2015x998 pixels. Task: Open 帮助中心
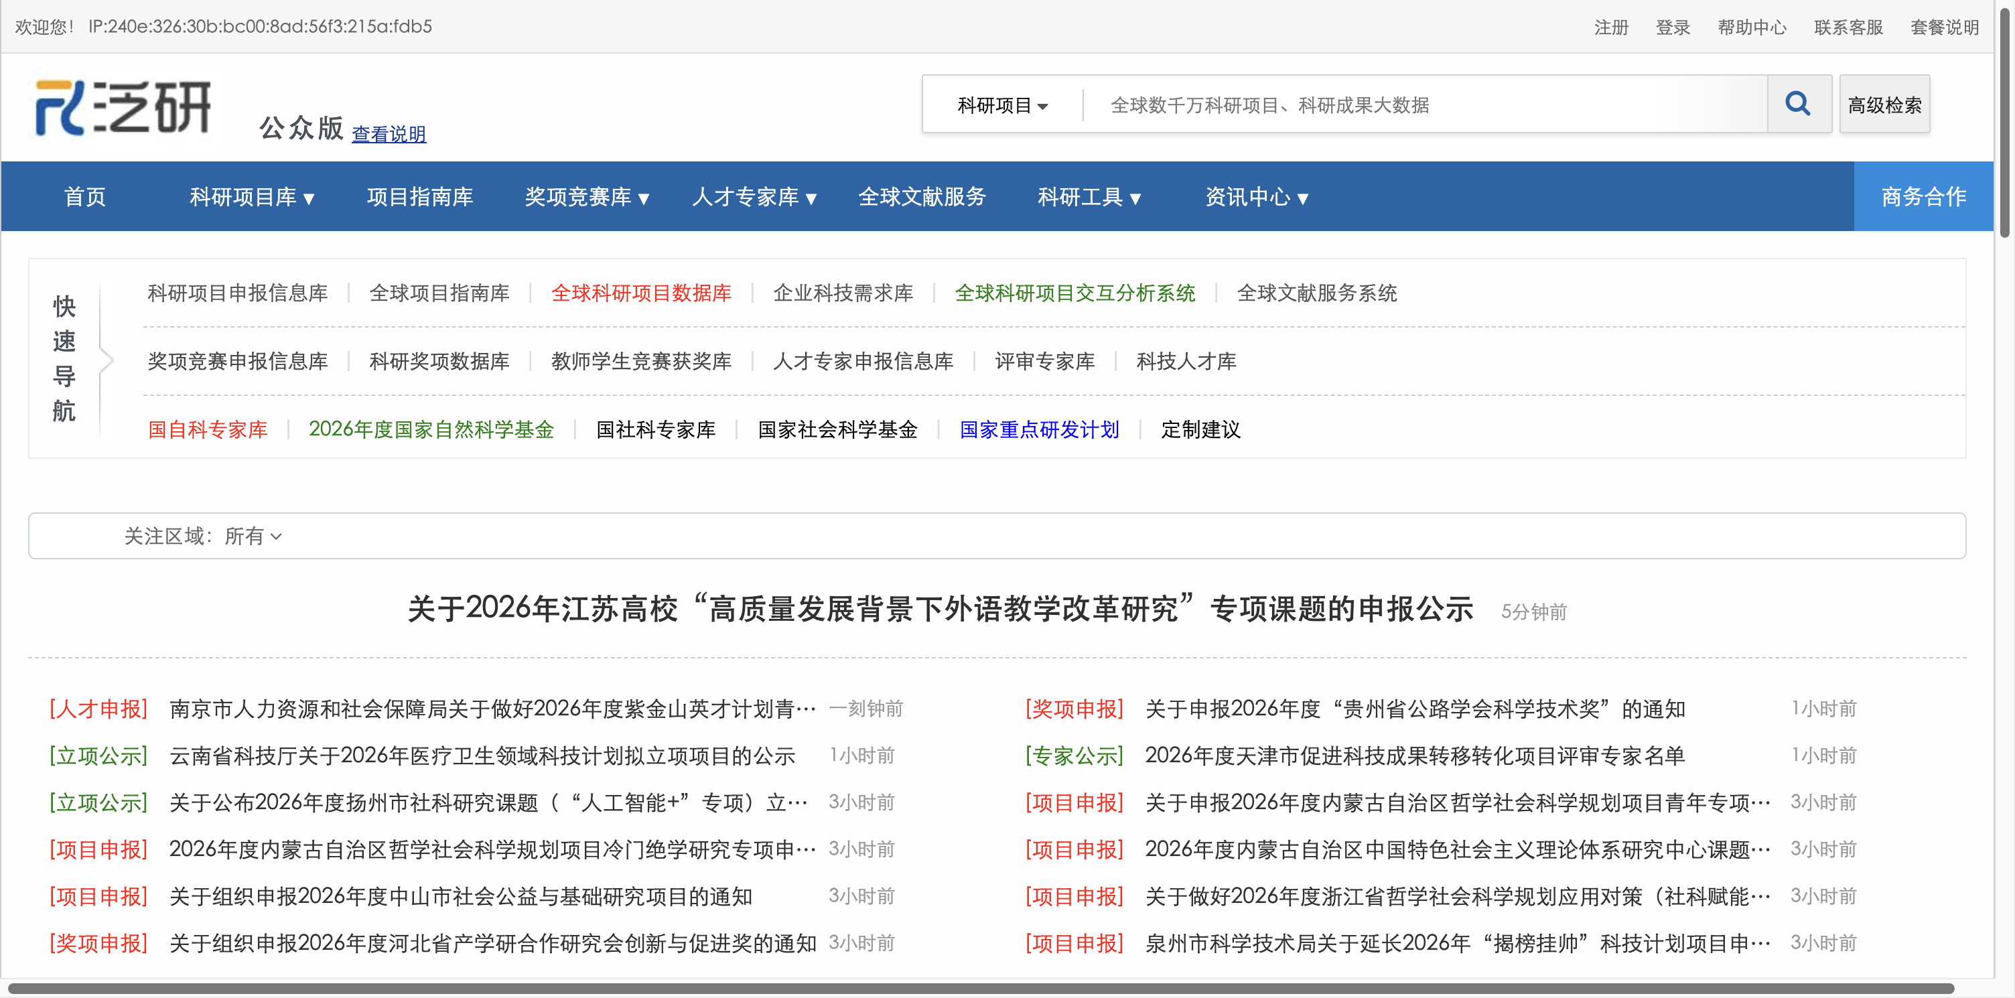point(1752,27)
